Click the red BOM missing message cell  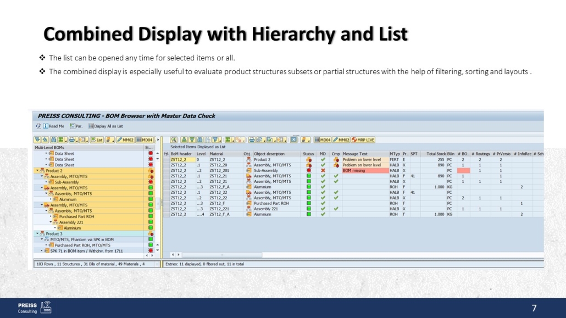[x=365, y=171]
